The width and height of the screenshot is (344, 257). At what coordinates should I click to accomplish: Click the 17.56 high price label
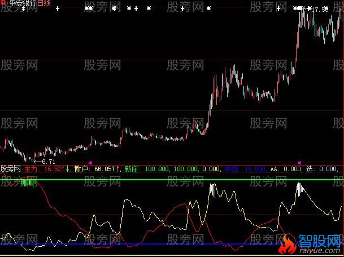click(x=320, y=10)
